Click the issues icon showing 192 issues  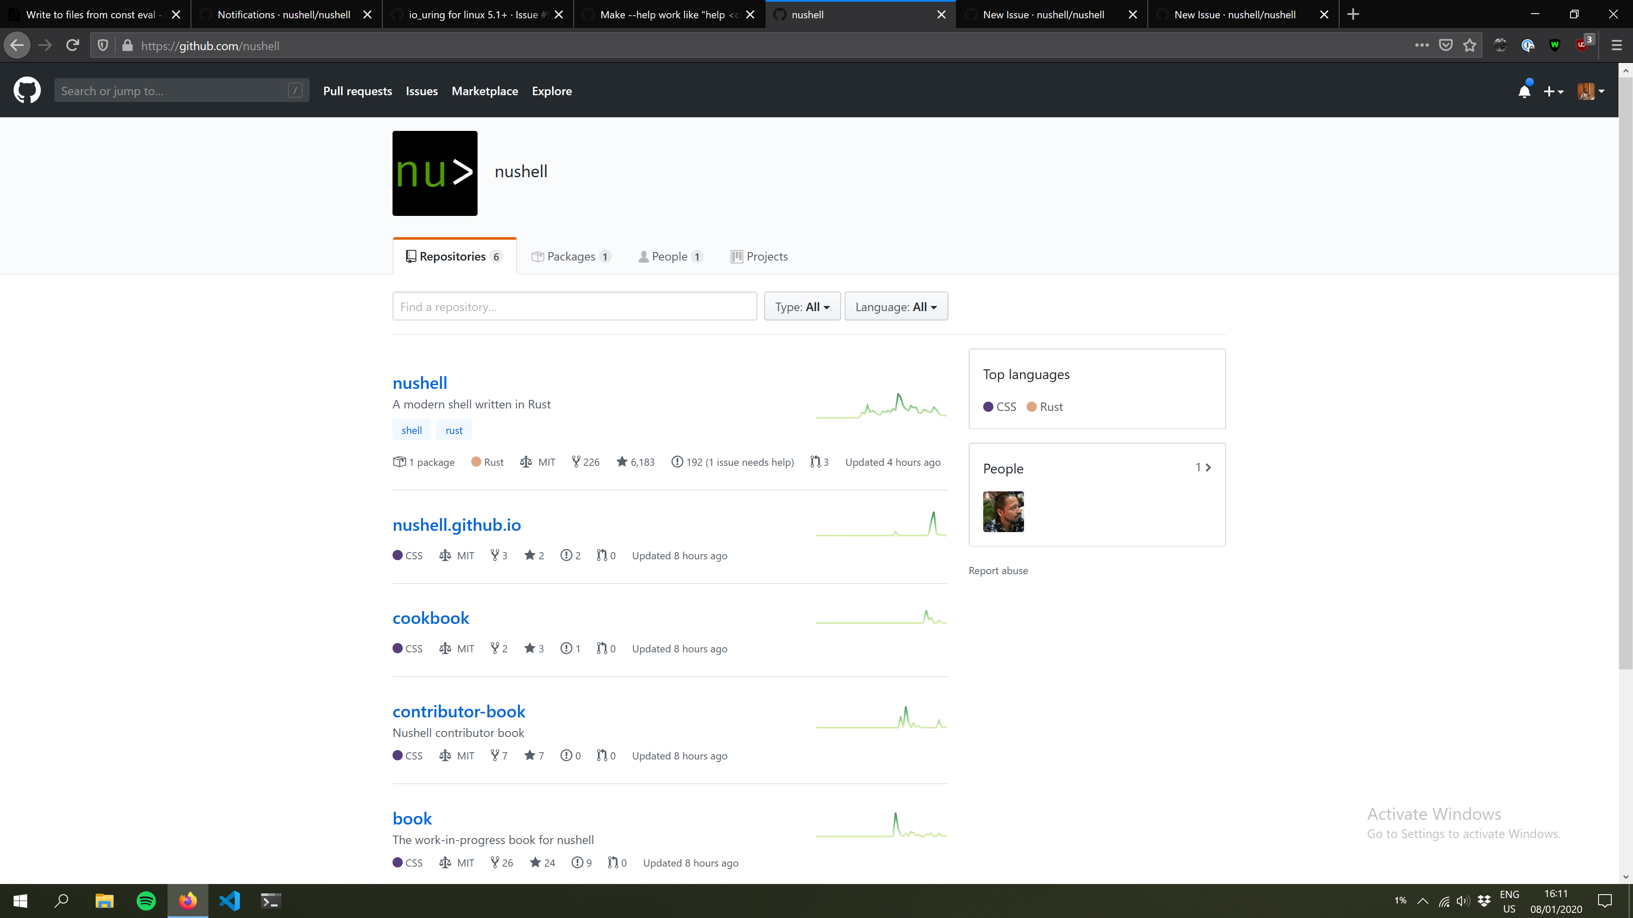click(x=677, y=462)
